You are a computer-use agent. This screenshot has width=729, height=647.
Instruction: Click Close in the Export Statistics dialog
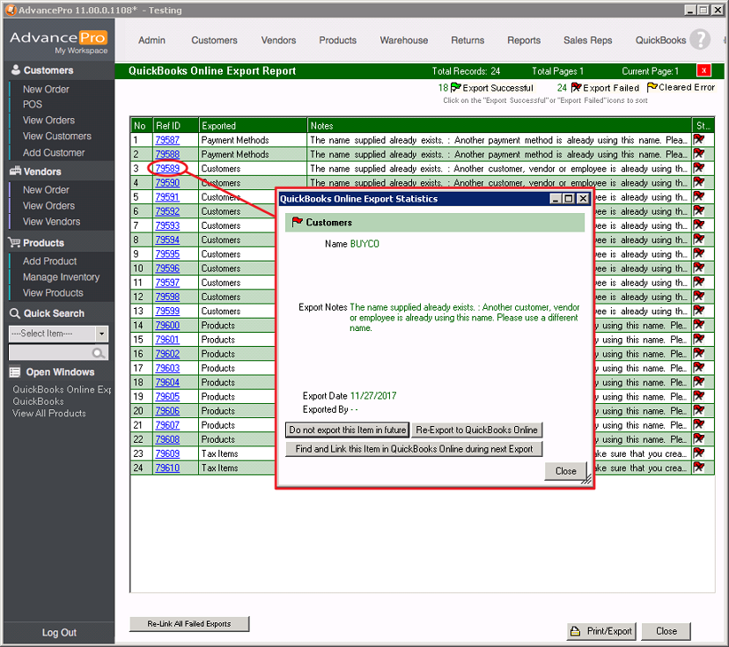[565, 471]
